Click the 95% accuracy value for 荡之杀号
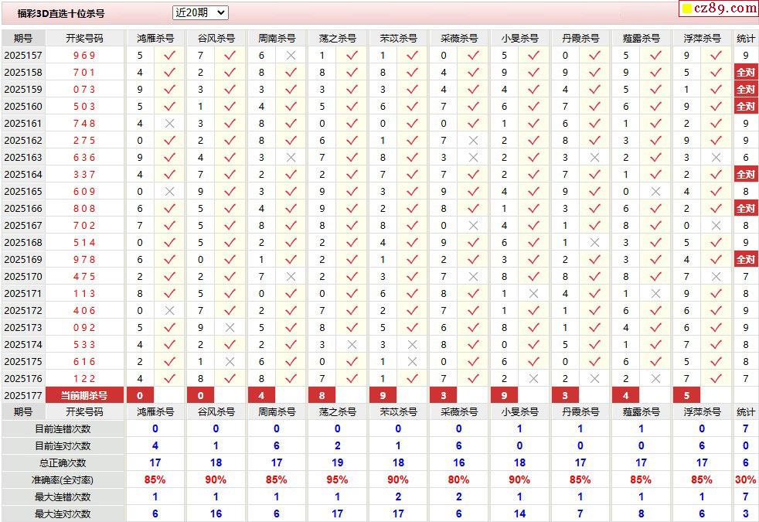This screenshot has height=522, width=759. click(337, 480)
